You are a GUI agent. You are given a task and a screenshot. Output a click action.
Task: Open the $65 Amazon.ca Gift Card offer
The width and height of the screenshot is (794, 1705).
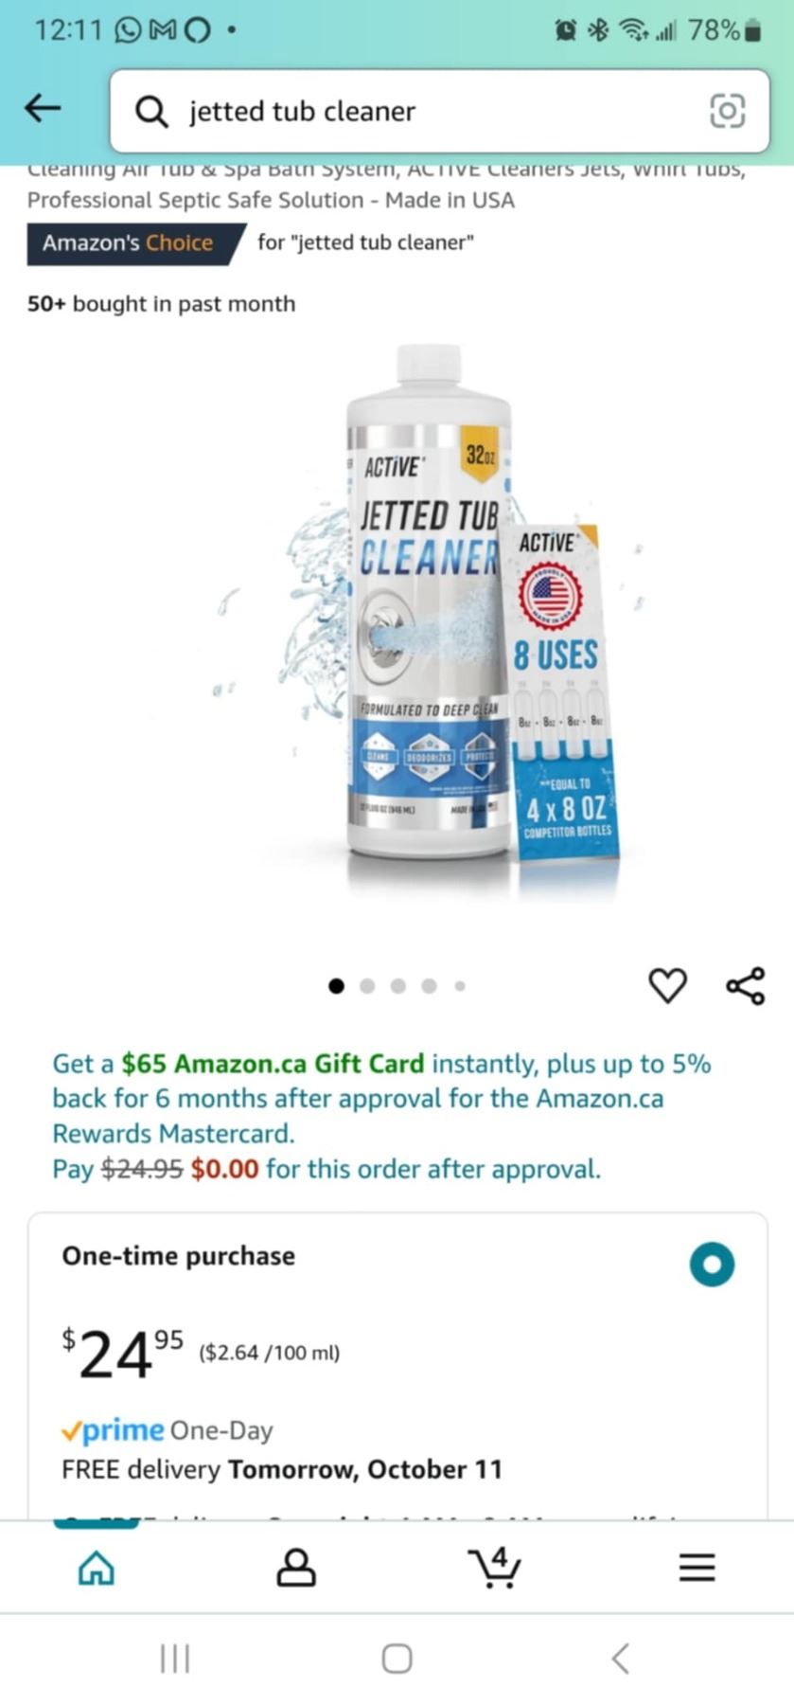(273, 1064)
